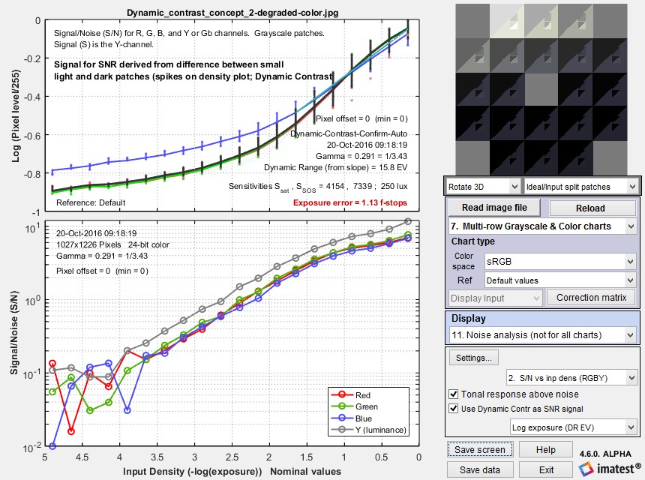The height and width of the screenshot is (480, 645).
Task: Open Help documentation
Action: pos(546,448)
